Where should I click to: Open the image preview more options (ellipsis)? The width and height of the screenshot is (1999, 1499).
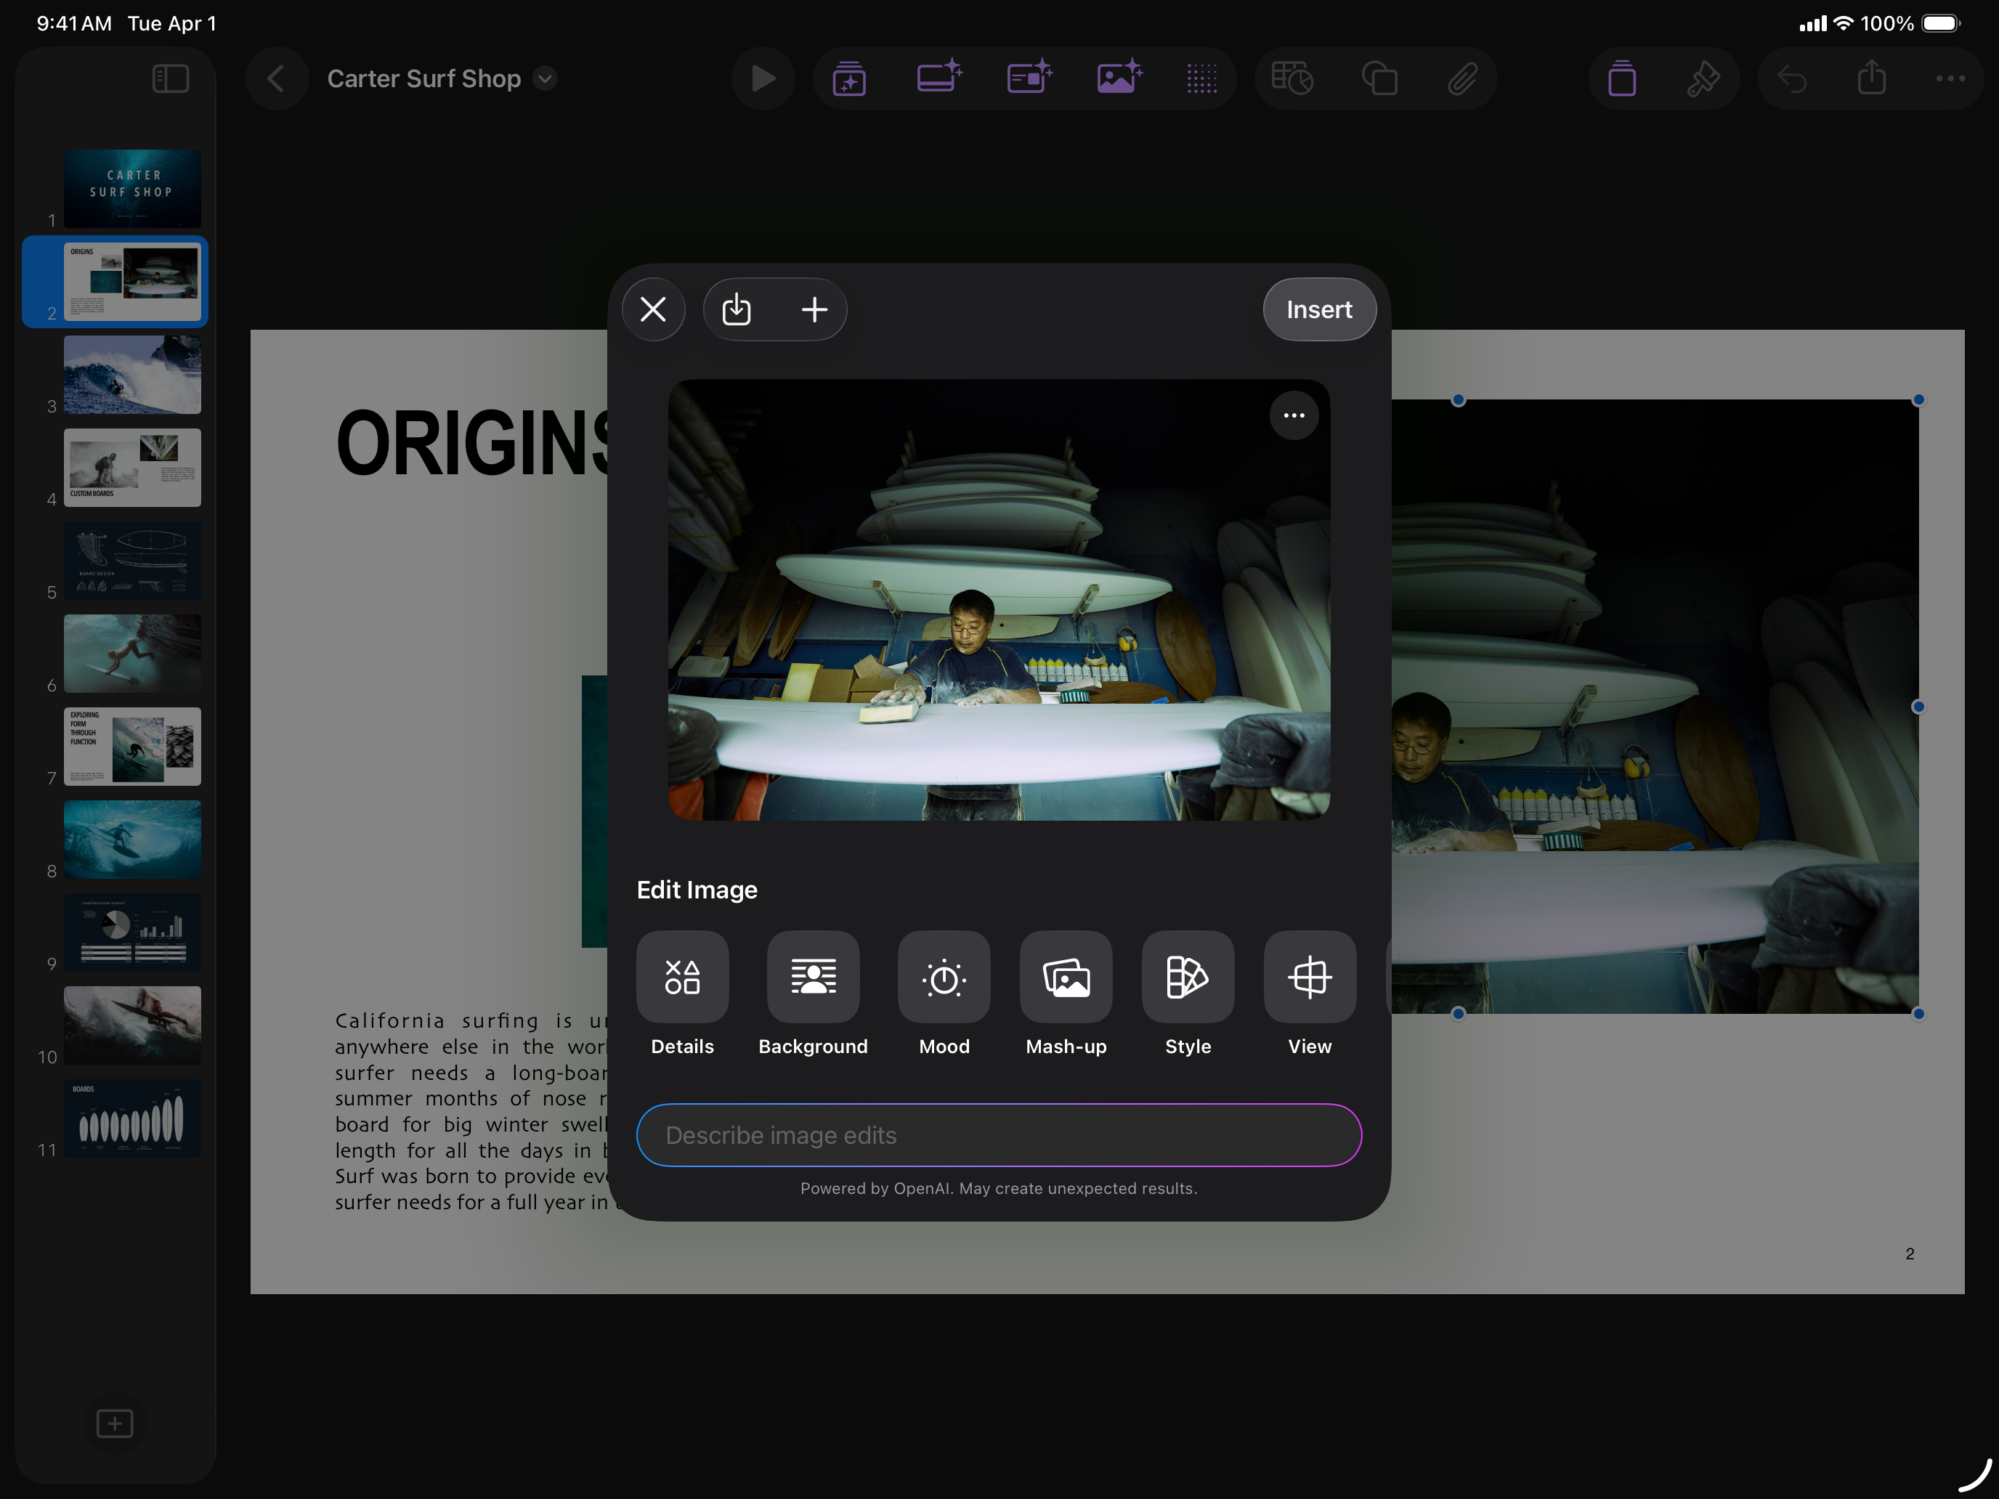pyautogui.click(x=1293, y=415)
